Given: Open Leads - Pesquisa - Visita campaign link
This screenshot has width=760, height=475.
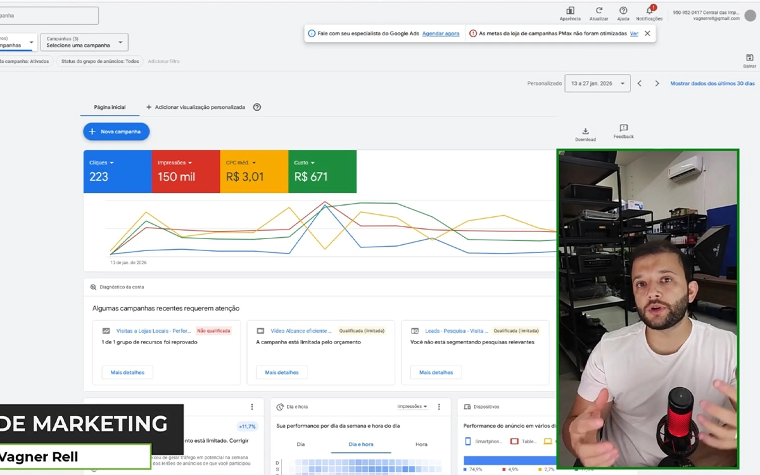Looking at the screenshot, I should coord(456,331).
